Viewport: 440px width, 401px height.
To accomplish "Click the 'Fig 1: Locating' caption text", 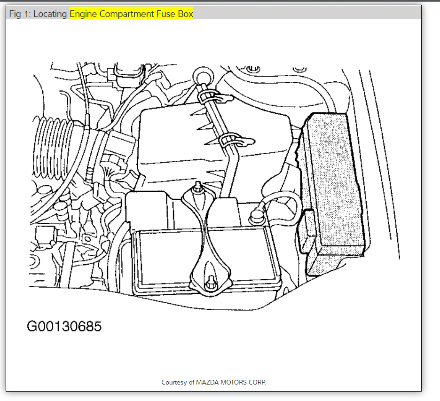I will (38, 14).
